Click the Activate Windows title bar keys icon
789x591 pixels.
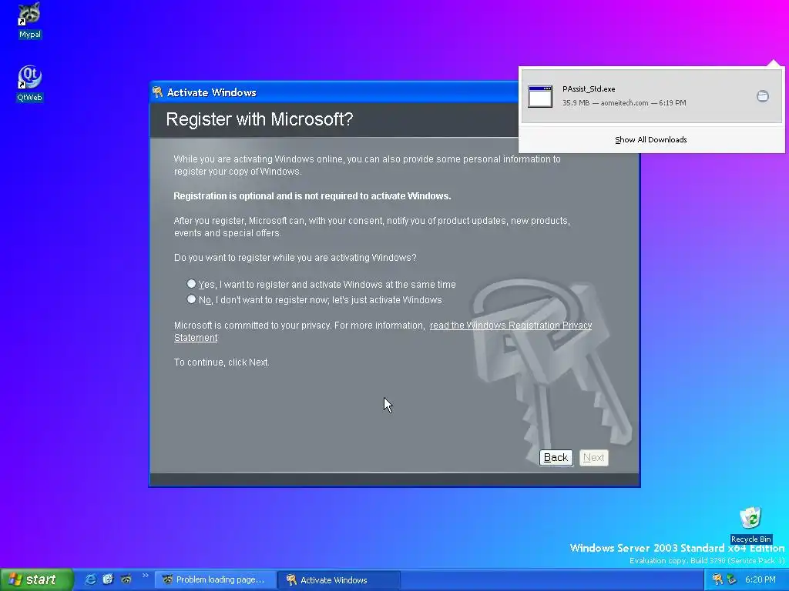(157, 92)
